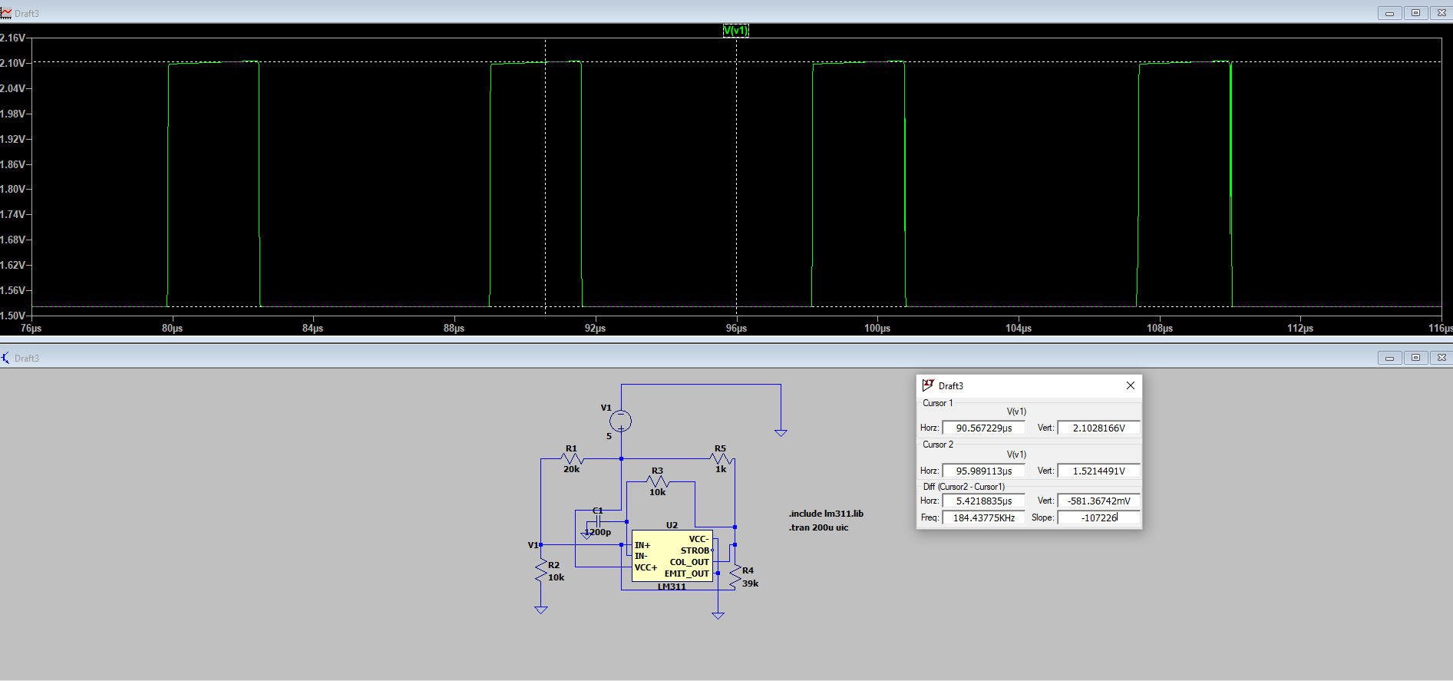Click the Cursor 1 V(v1) trace name

(x=1016, y=412)
